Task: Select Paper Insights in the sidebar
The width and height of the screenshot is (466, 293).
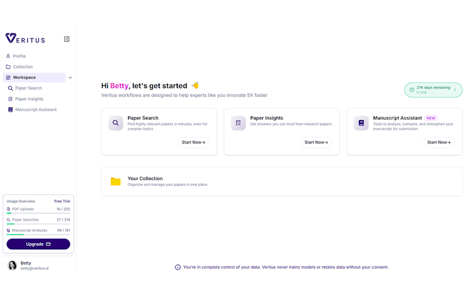Action: (29, 99)
